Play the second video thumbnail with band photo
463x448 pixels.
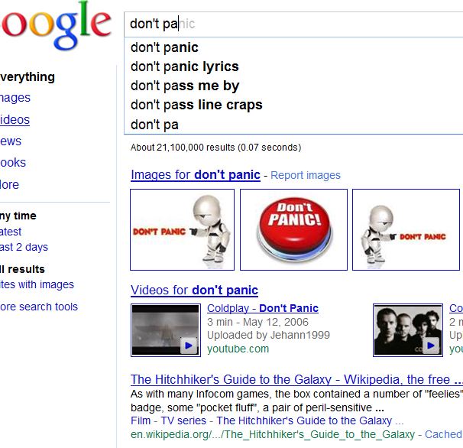tap(407, 330)
